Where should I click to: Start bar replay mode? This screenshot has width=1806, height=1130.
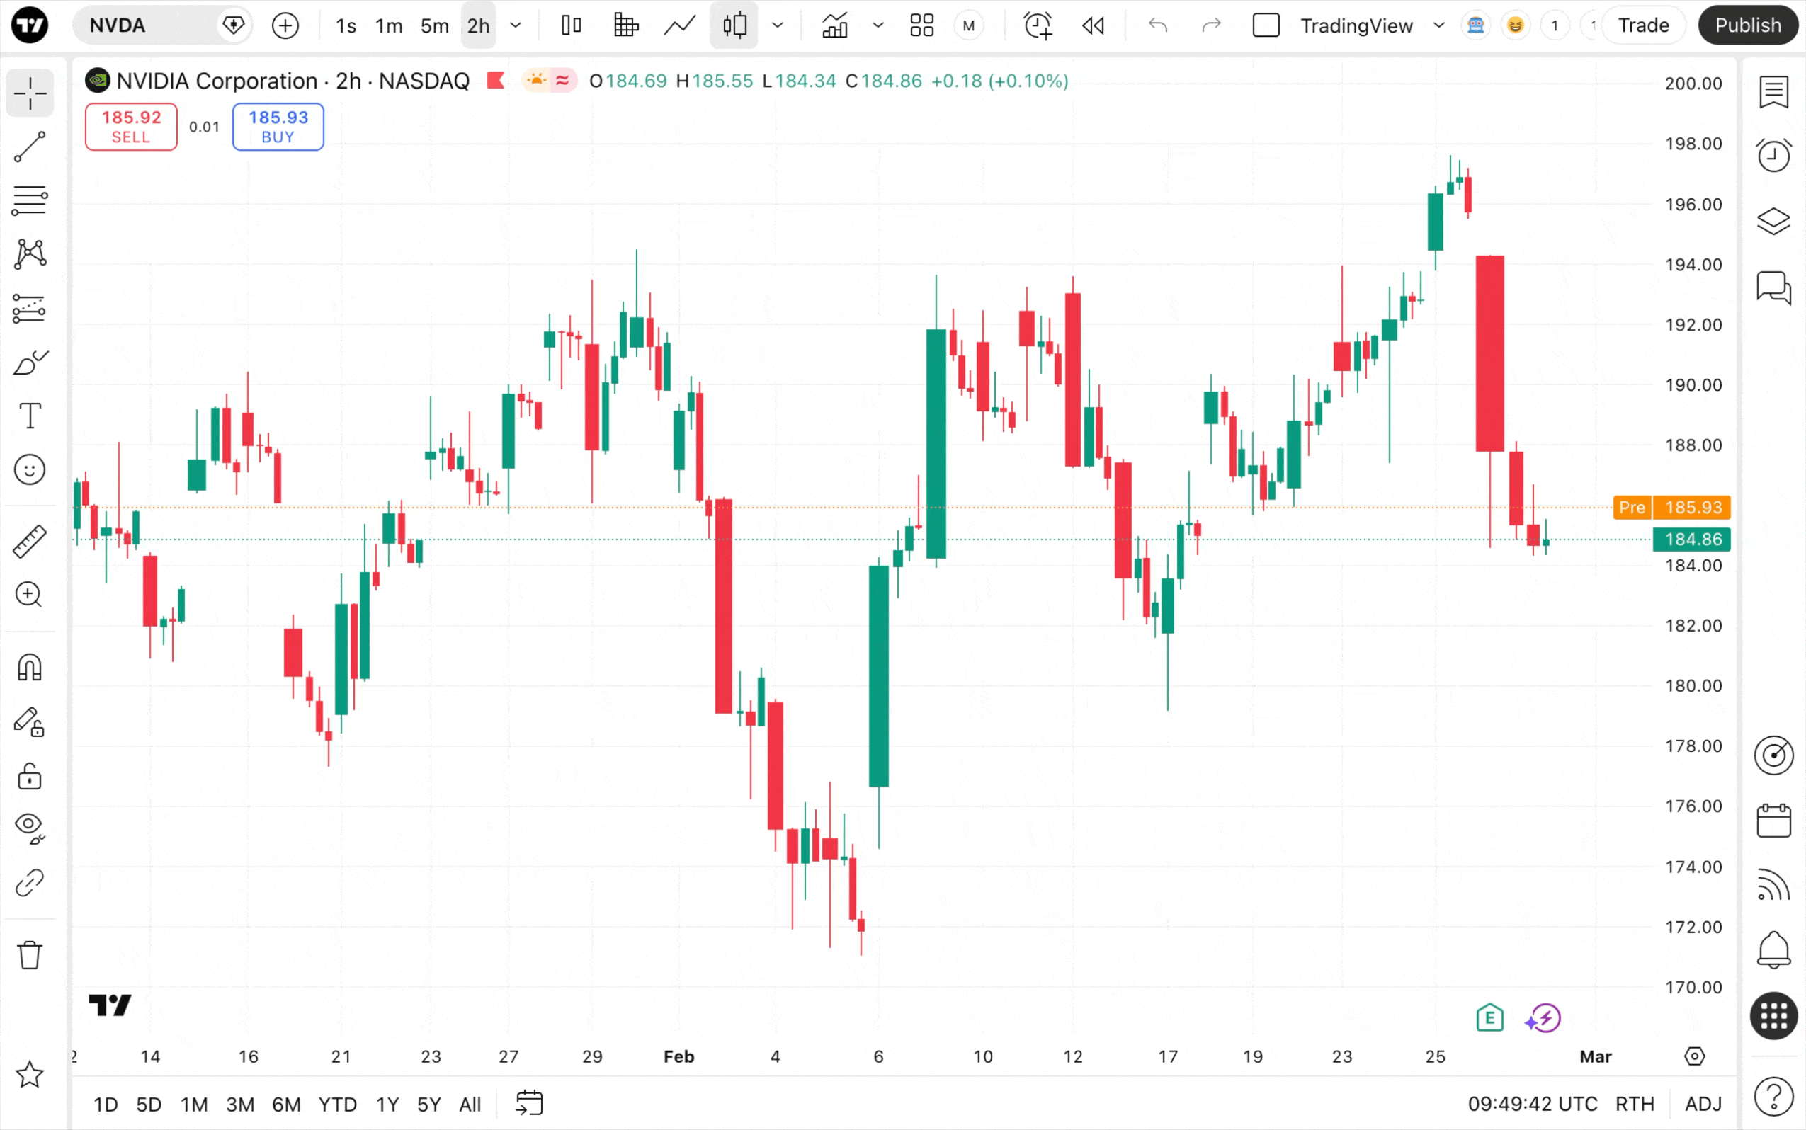click(1093, 26)
